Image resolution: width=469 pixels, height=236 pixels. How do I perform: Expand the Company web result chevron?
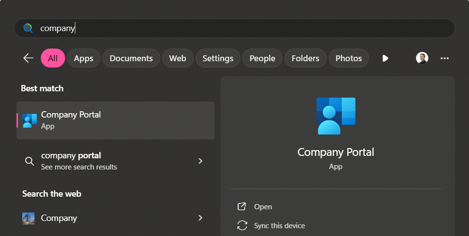[x=201, y=218]
